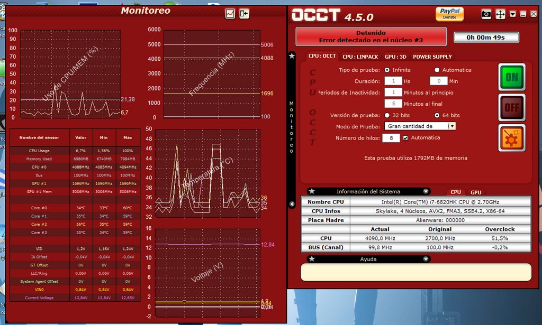
Task: Toggle the Automatica thread count checkbox
Action: point(405,137)
